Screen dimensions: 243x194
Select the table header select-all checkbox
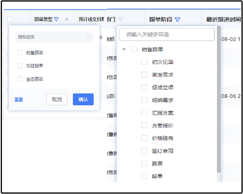(x=10, y=20)
